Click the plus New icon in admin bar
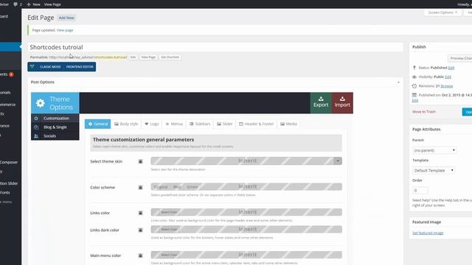Viewport: 472px width, 265px height. tap(29, 4)
